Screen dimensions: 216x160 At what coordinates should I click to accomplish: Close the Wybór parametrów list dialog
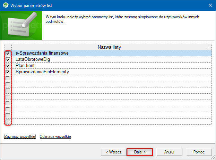pyautogui.click(x=210, y=5)
